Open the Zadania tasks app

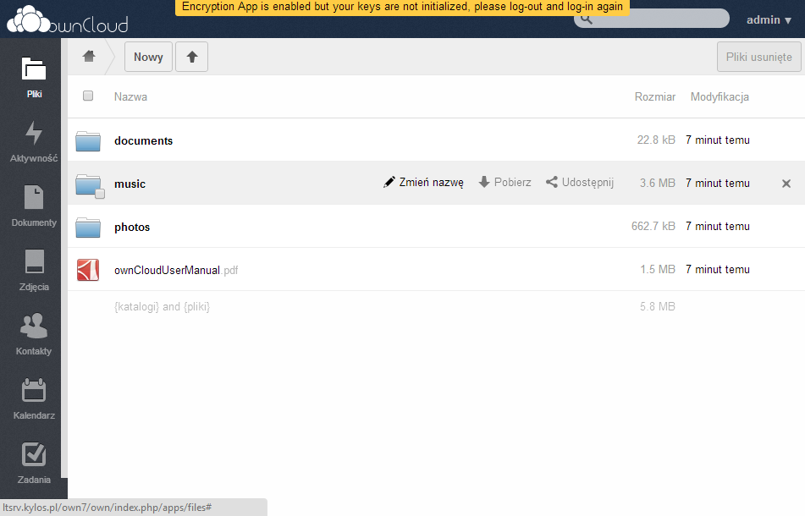tap(34, 464)
